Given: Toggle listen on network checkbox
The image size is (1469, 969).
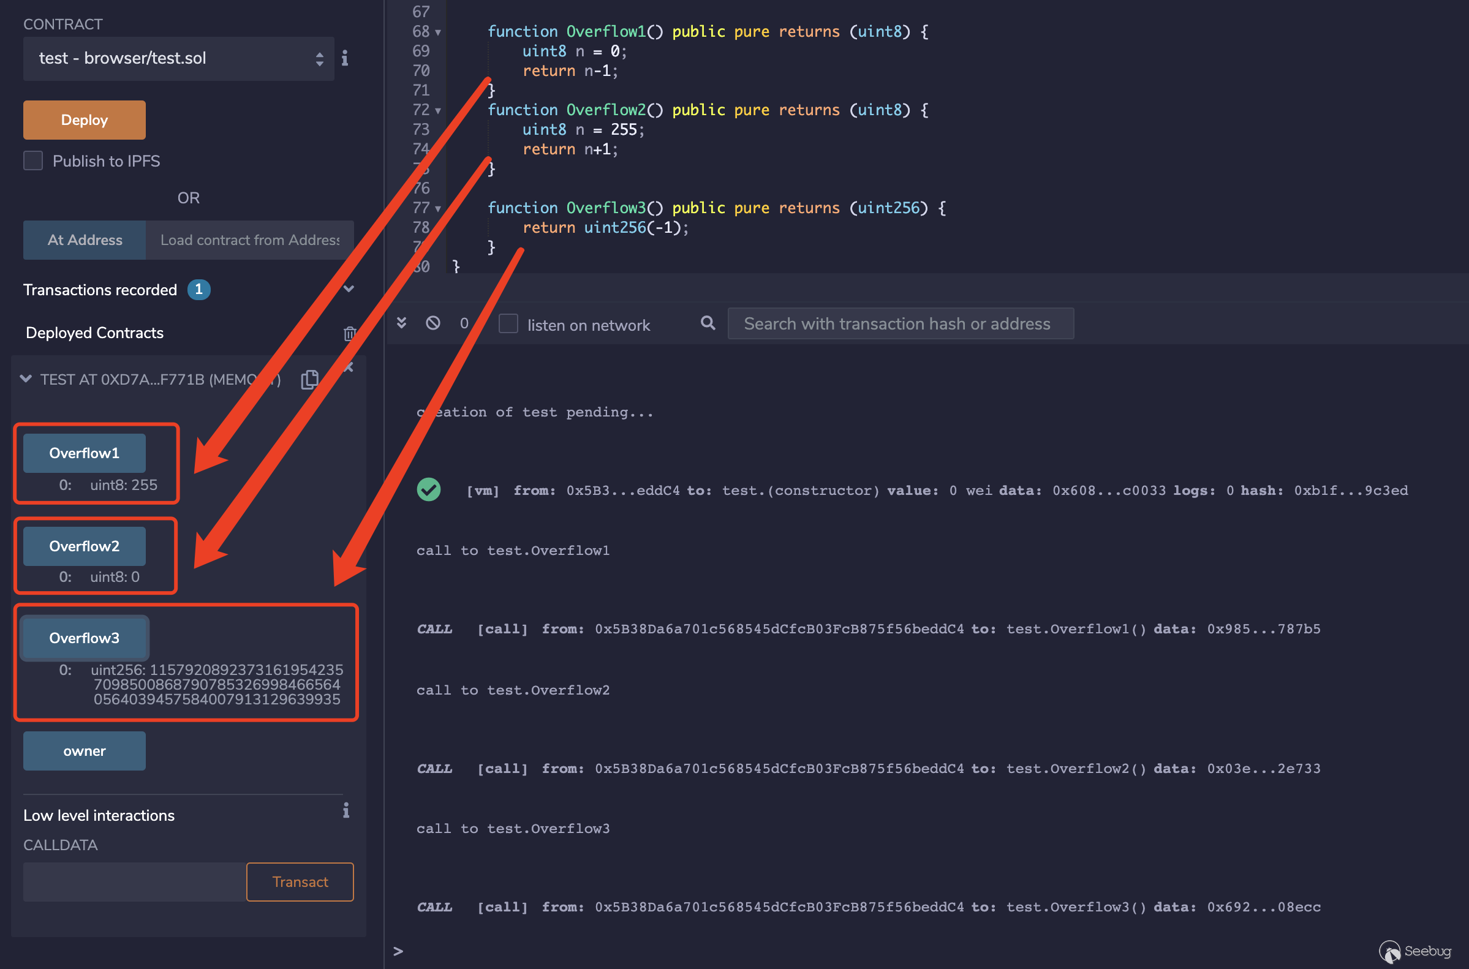Looking at the screenshot, I should point(508,324).
